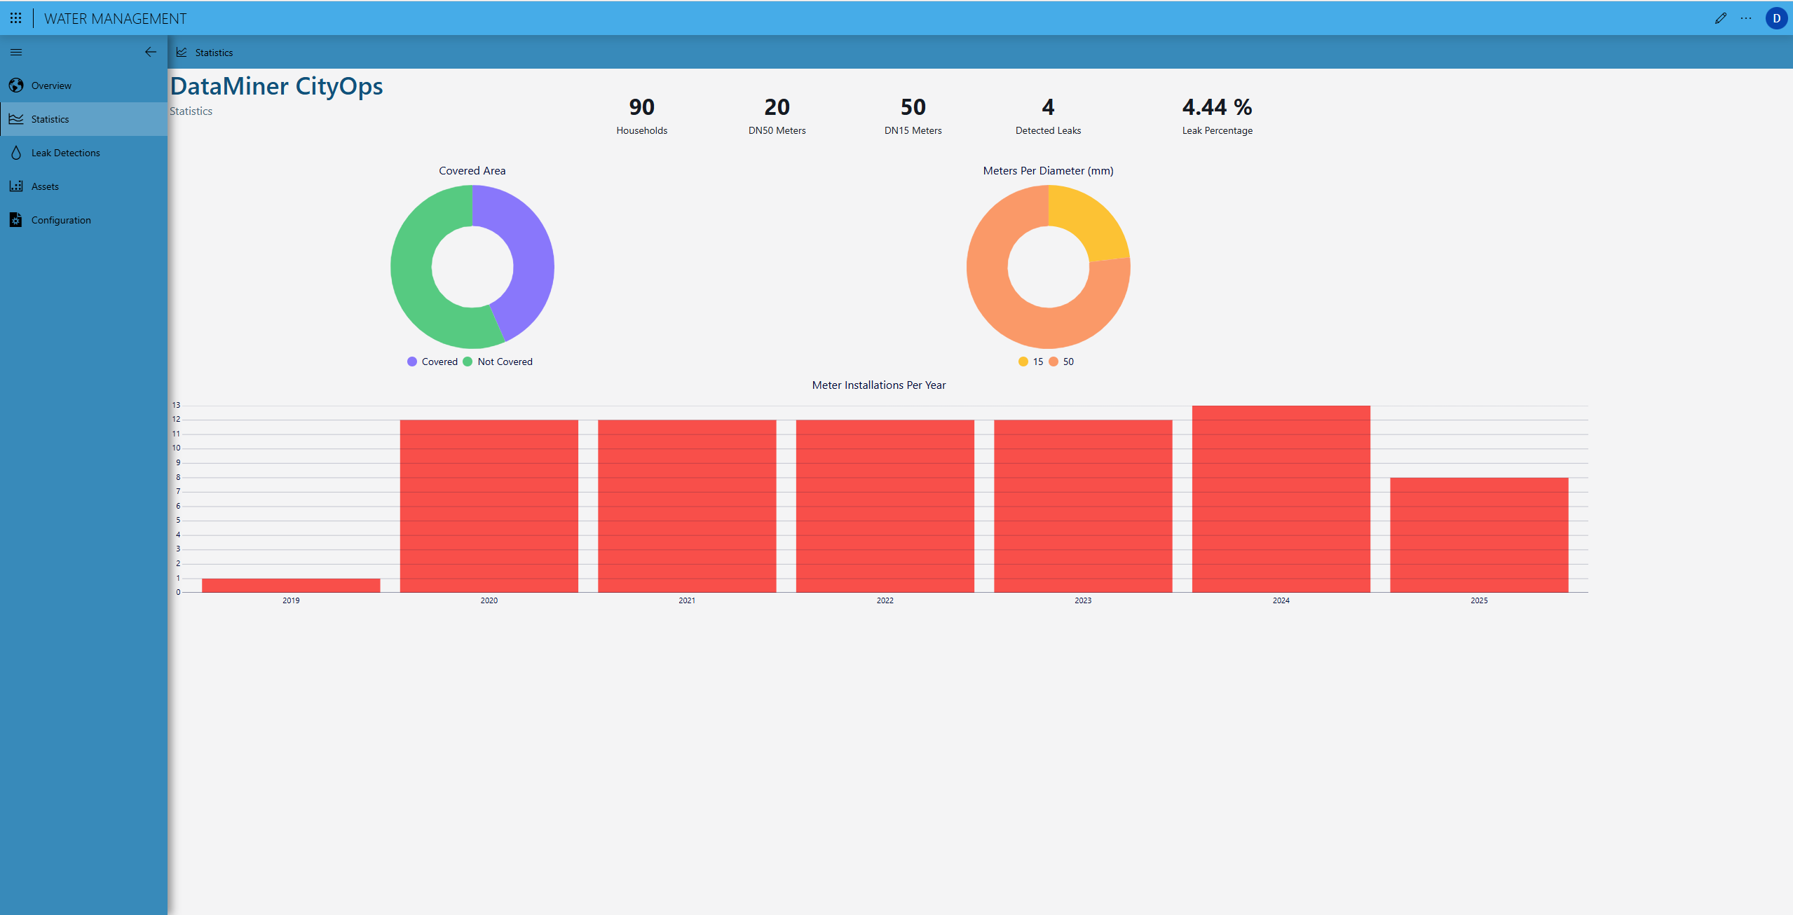Toggle Not Covered legend entry

[x=498, y=362]
